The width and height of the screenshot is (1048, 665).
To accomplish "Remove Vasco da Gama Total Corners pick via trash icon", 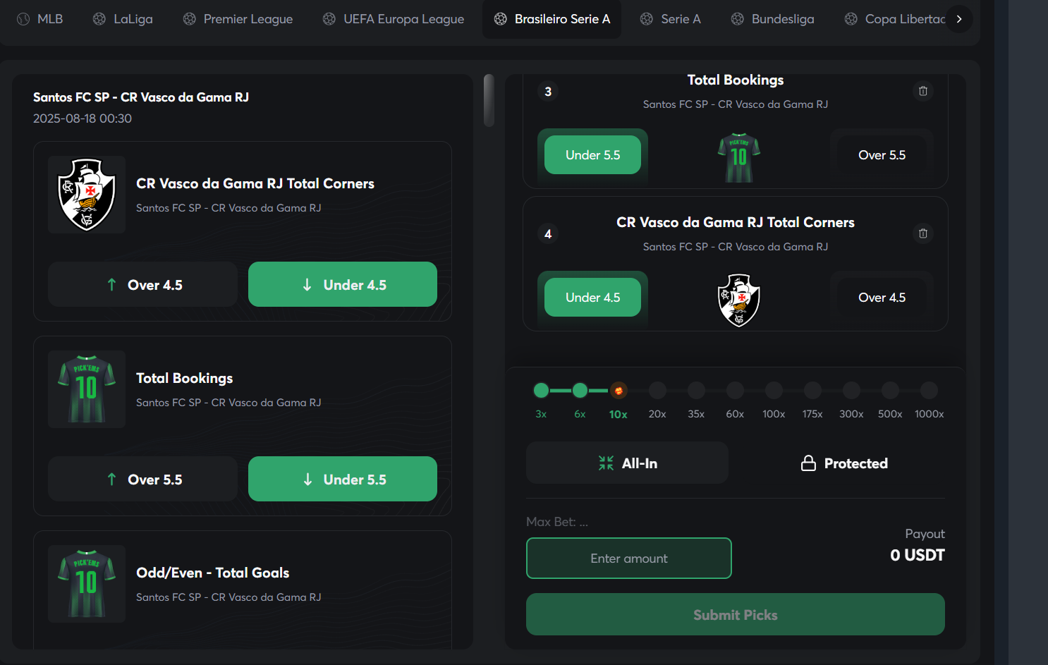I will 922,233.
